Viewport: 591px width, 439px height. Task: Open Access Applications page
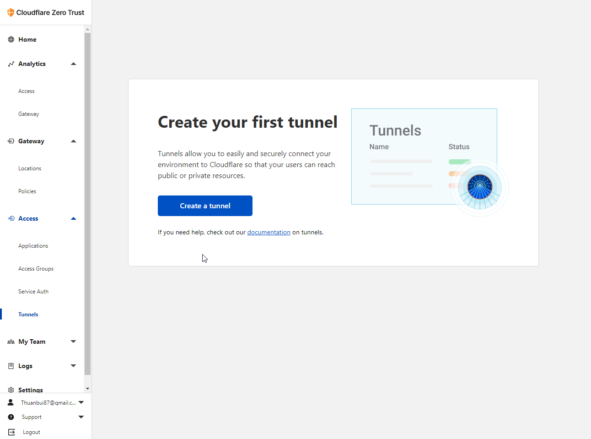click(33, 246)
